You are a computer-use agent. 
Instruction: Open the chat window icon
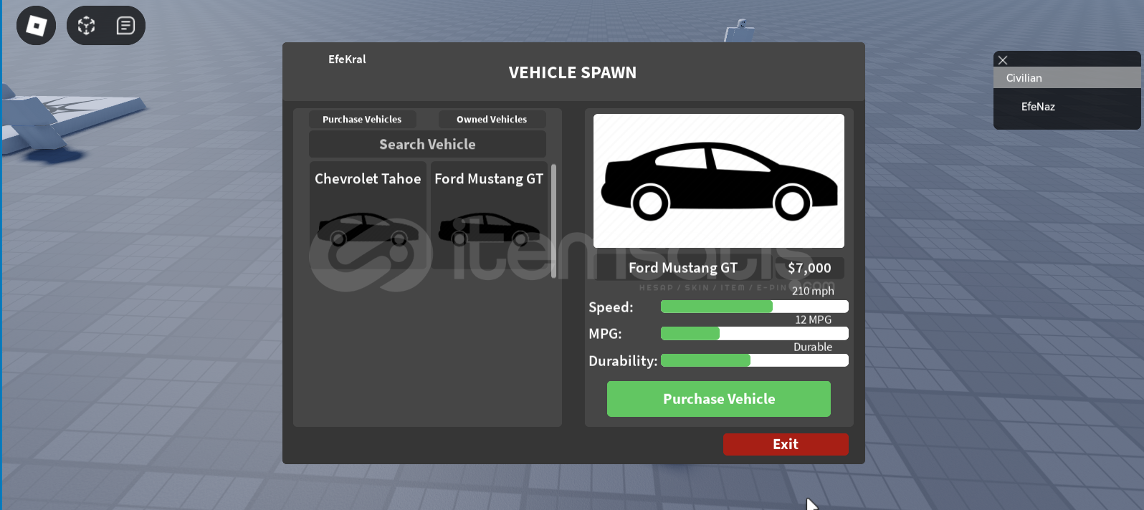(x=125, y=26)
